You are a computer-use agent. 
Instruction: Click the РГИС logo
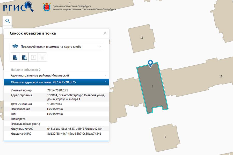[x=18, y=7]
